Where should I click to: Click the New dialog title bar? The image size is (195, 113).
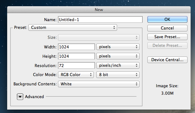point(99,10)
